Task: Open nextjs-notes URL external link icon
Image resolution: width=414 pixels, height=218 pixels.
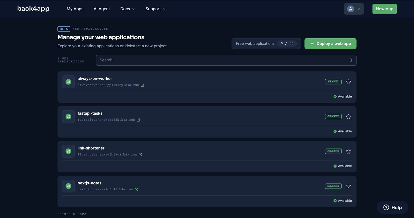Action: click(x=136, y=190)
